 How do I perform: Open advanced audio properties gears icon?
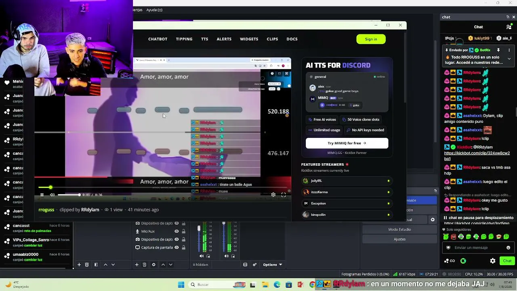[x=254, y=265]
